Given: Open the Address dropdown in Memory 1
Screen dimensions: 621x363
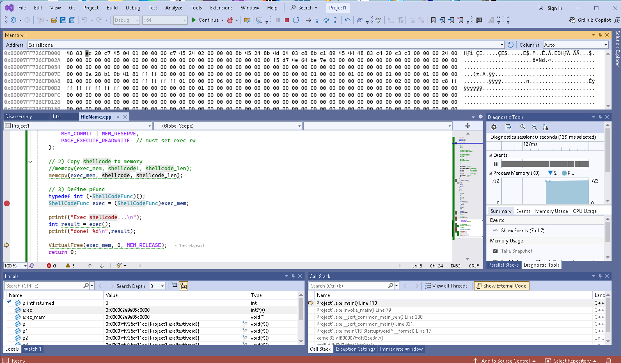Looking at the screenshot, I should (x=502, y=45).
